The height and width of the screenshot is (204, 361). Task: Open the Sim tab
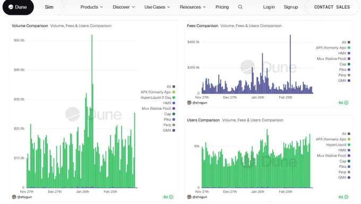(x=49, y=7)
